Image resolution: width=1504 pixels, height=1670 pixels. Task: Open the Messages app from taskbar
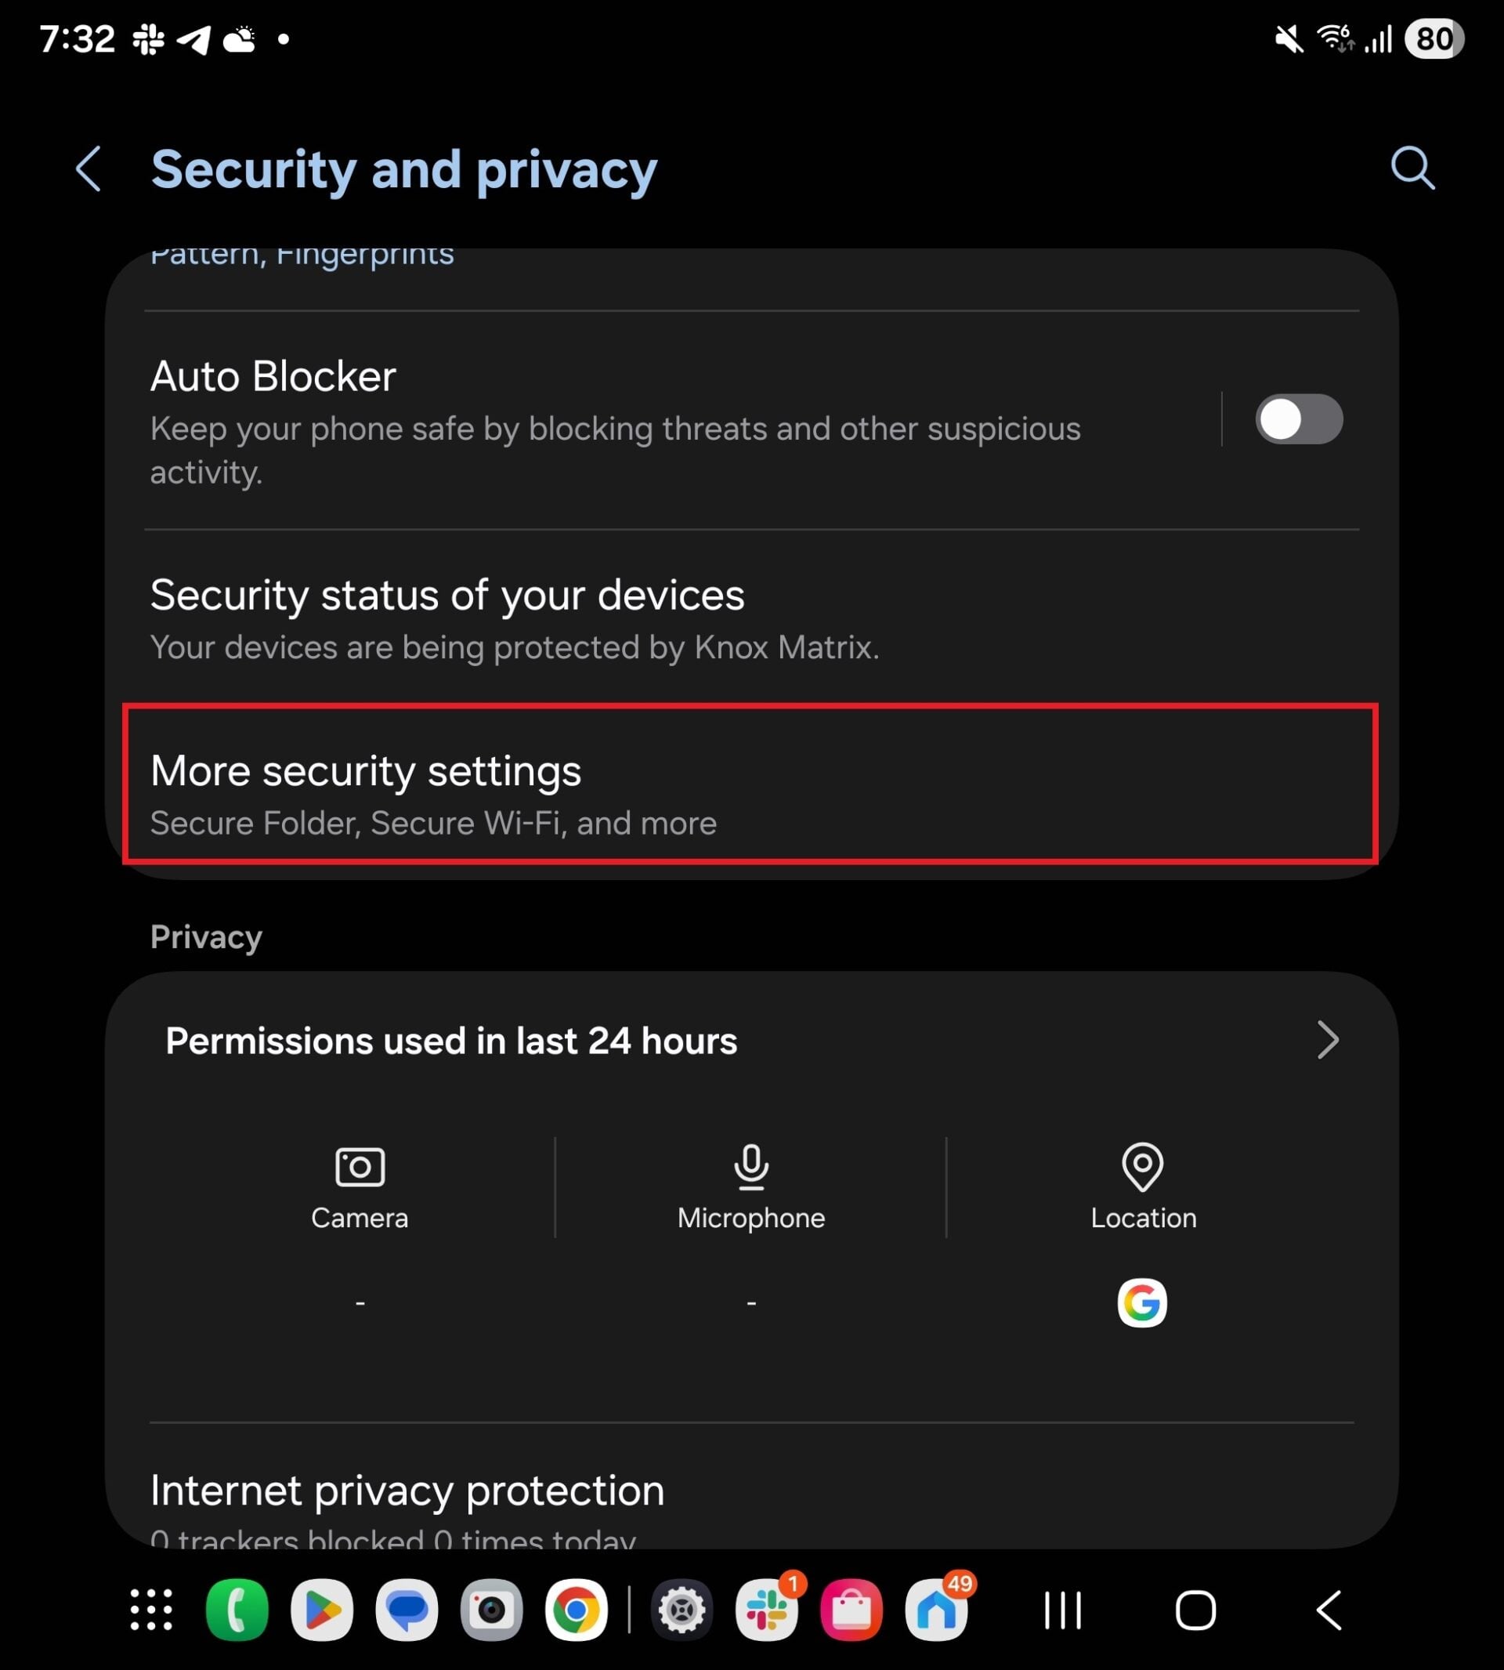pyautogui.click(x=407, y=1610)
